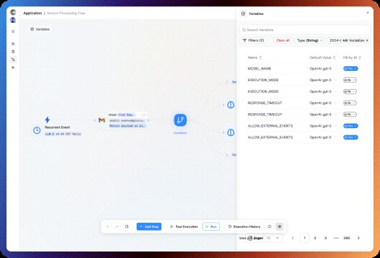Click the clock icon of Recurrent Event
The width and height of the screenshot is (380, 258).
tap(37, 130)
